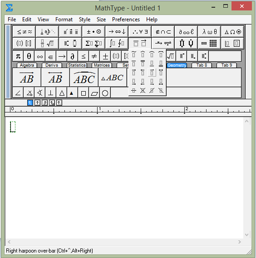This screenshot has height=258, width=256.
Task: Open the Format menu
Action: click(x=64, y=19)
